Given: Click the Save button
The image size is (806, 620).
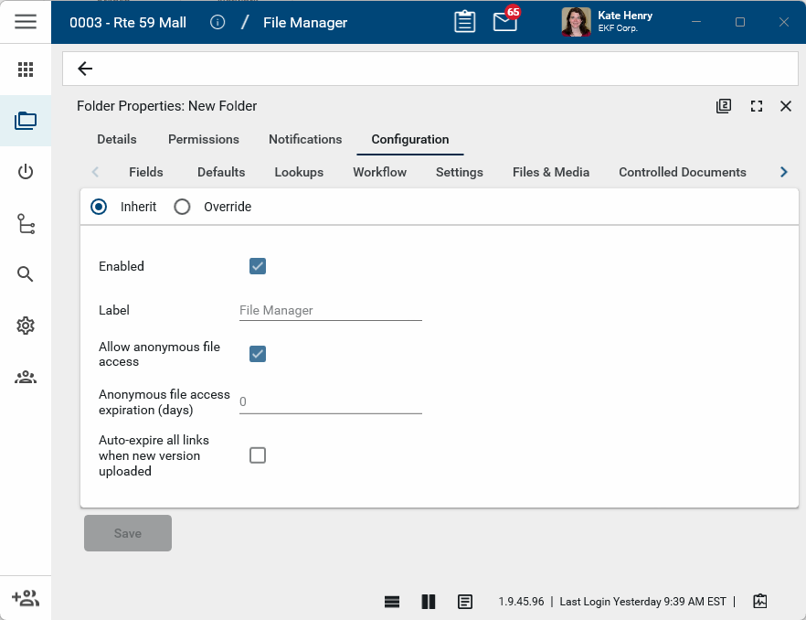Looking at the screenshot, I should coord(128,533).
